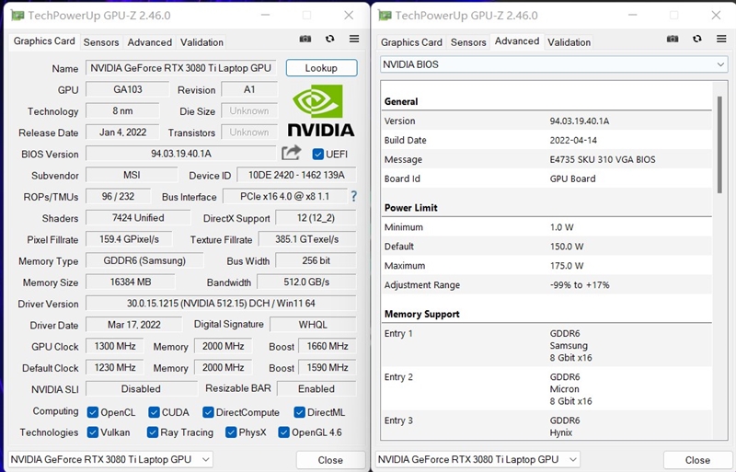Open hamburger menu in left GPU-Z window
This screenshot has width=736, height=472.
(x=354, y=39)
